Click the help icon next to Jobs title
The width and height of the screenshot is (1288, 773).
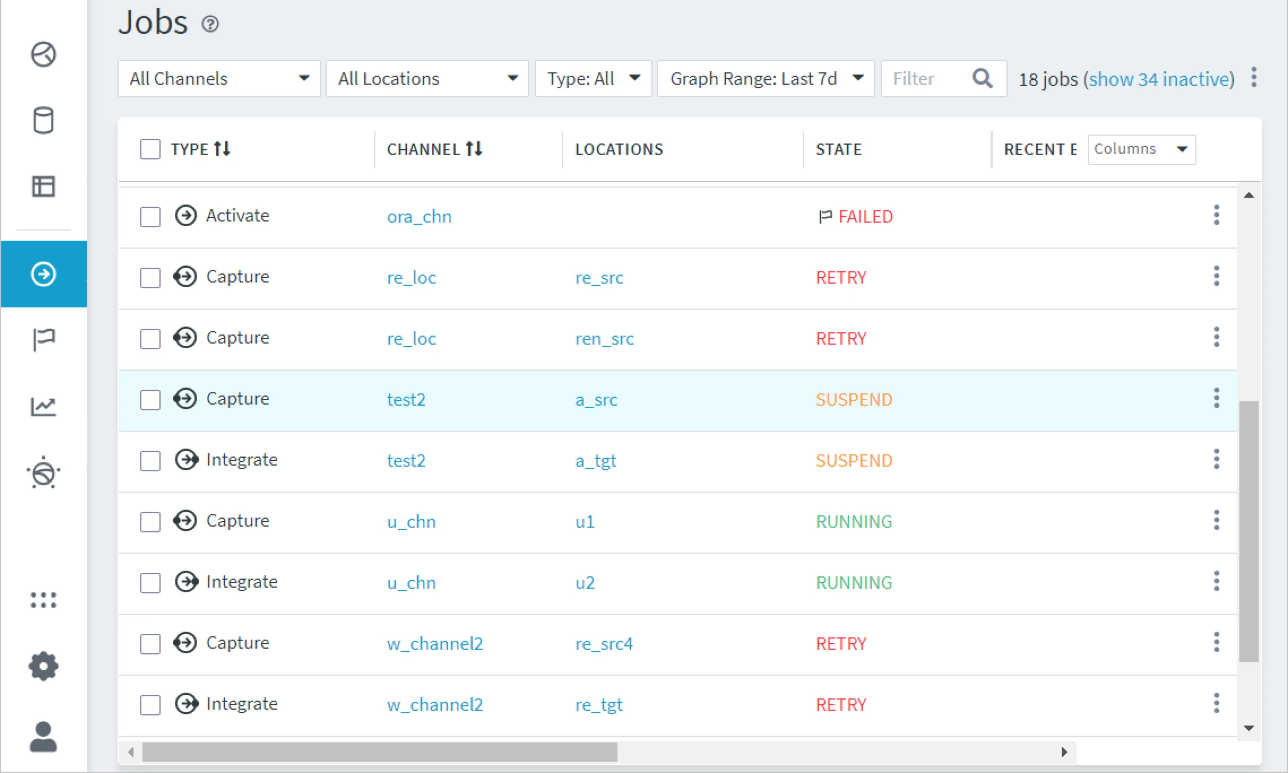(x=210, y=24)
